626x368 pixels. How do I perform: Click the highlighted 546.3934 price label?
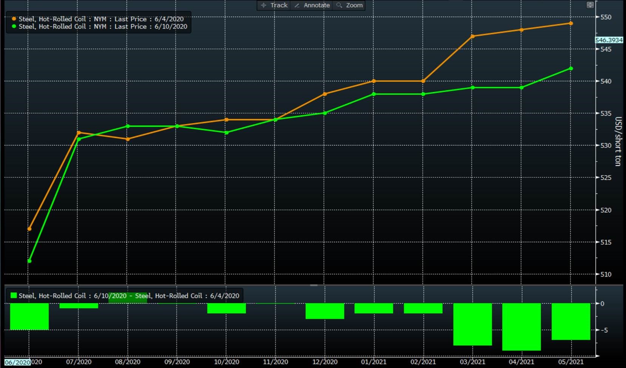tap(609, 40)
